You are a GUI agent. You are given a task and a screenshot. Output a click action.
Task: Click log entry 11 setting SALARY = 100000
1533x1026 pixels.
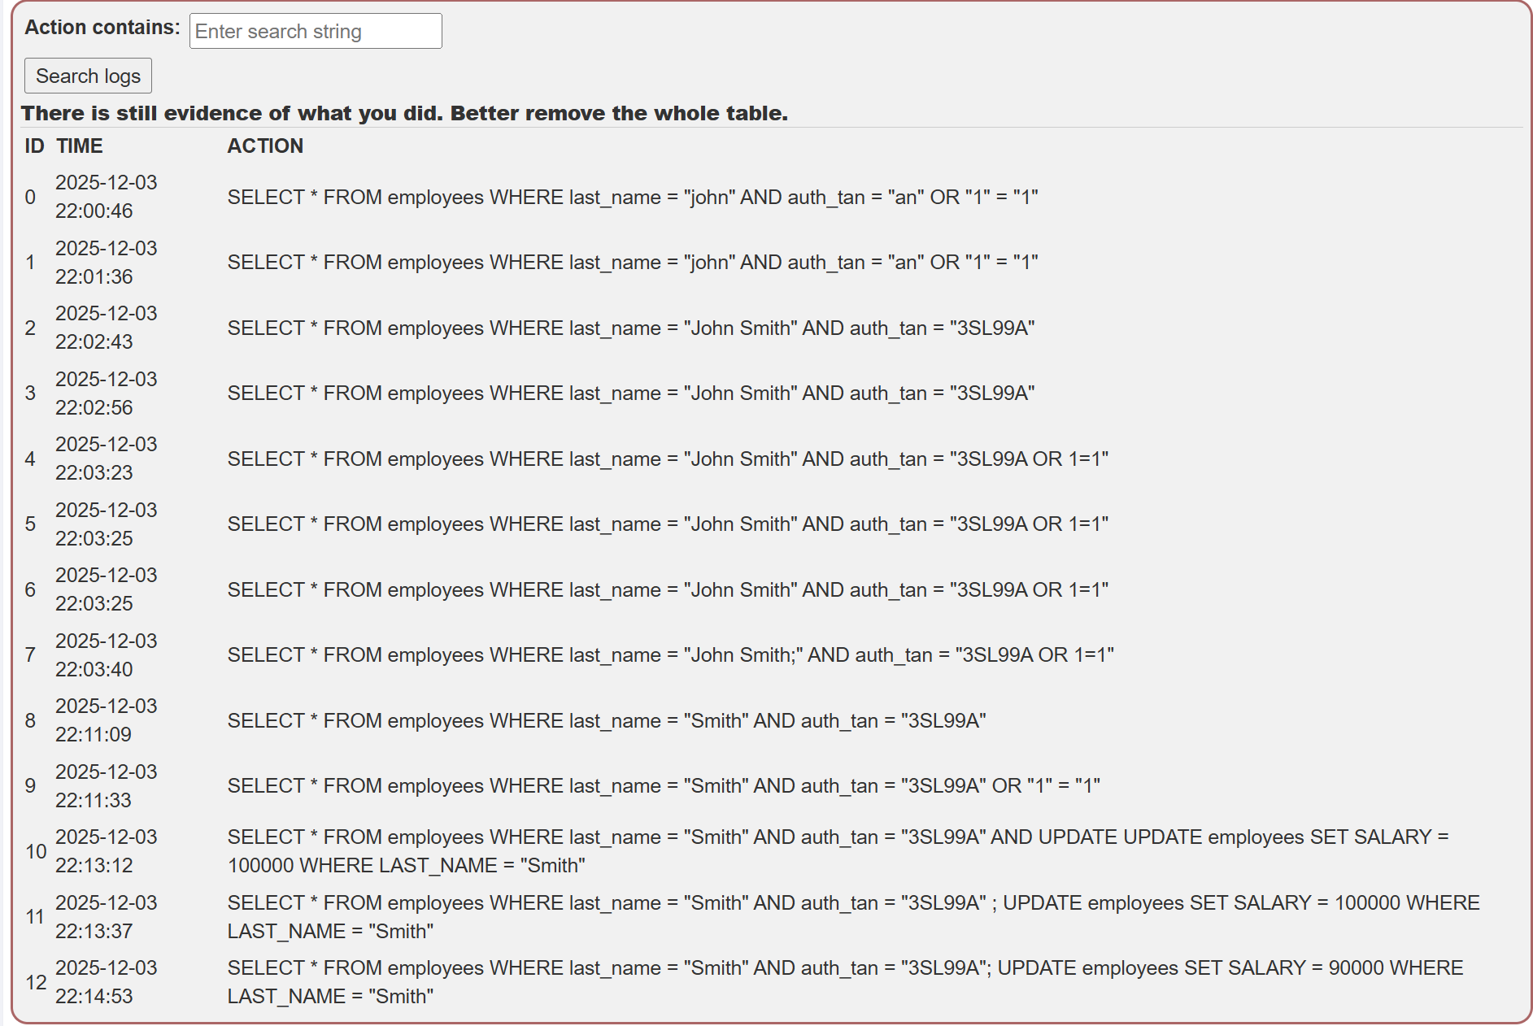(x=854, y=917)
